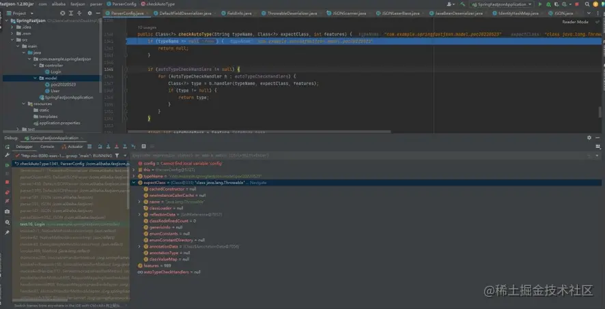This screenshot has width=605, height=309.
Task: Click the camera thread dump icon
Action: [7, 212]
